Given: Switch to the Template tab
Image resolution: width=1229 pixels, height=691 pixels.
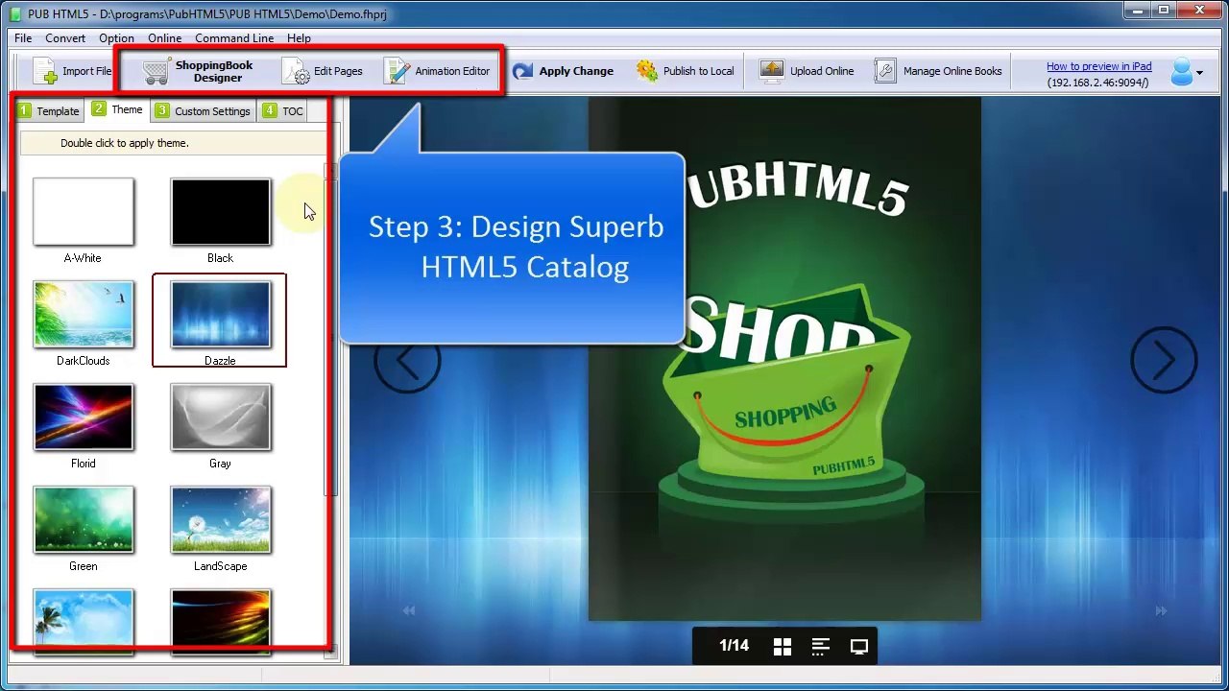Looking at the screenshot, I should point(49,111).
